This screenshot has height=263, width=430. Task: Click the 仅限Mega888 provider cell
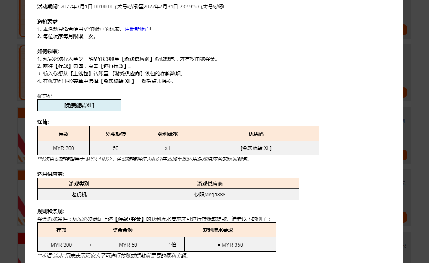pyautogui.click(x=210, y=195)
